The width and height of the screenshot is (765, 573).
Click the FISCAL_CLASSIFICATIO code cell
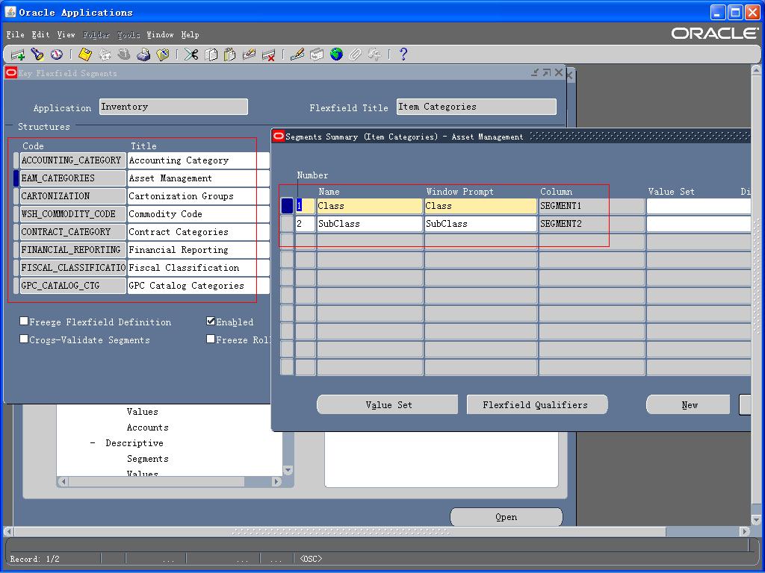tap(73, 268)
